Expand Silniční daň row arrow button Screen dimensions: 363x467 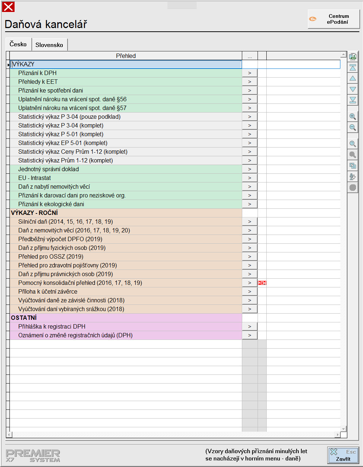click(x=250, y=221)
